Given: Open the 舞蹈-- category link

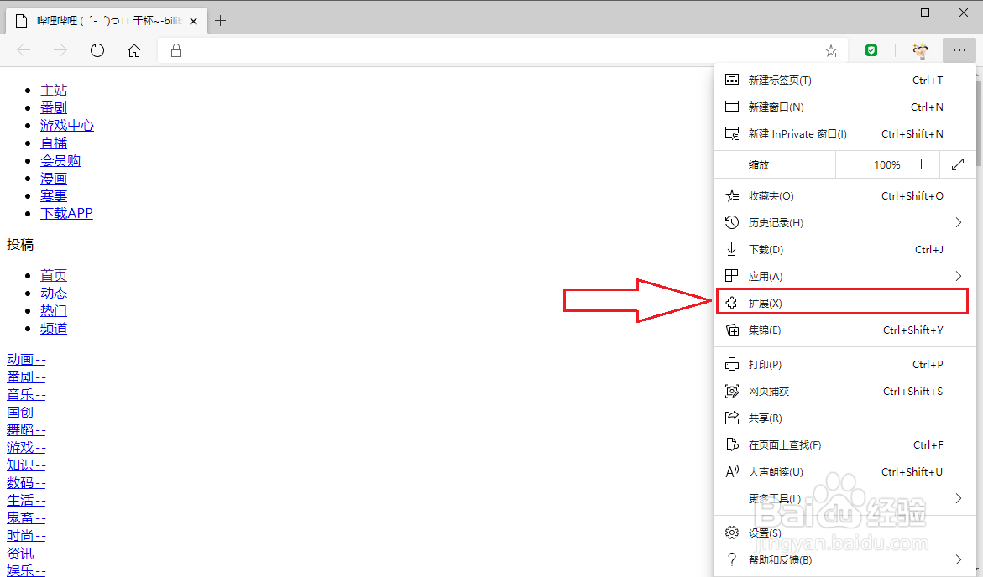Looking at the screenshot, I should point(26,429).
